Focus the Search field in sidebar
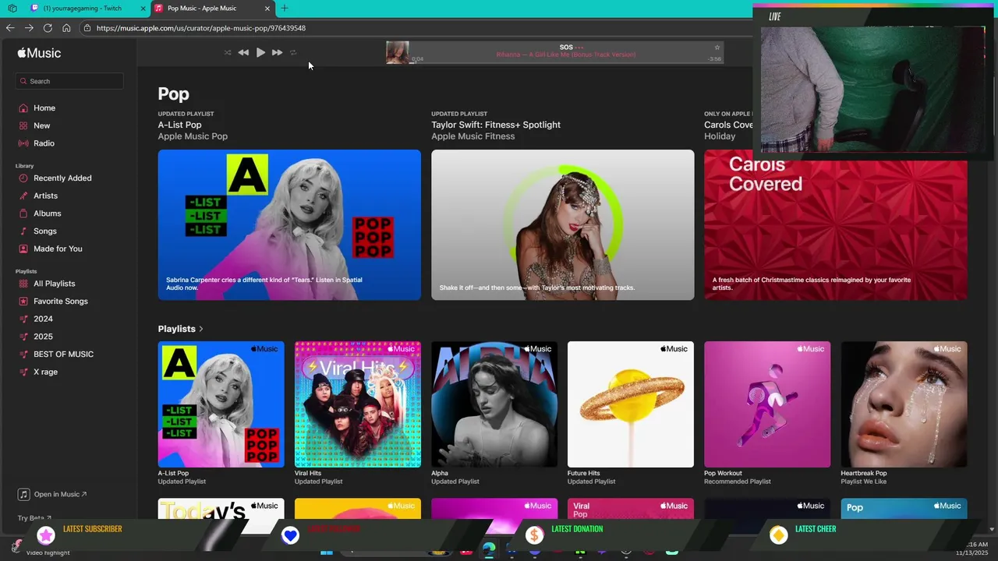The height and width of the screenshot is (561, 998). click(x=69, y=81)
